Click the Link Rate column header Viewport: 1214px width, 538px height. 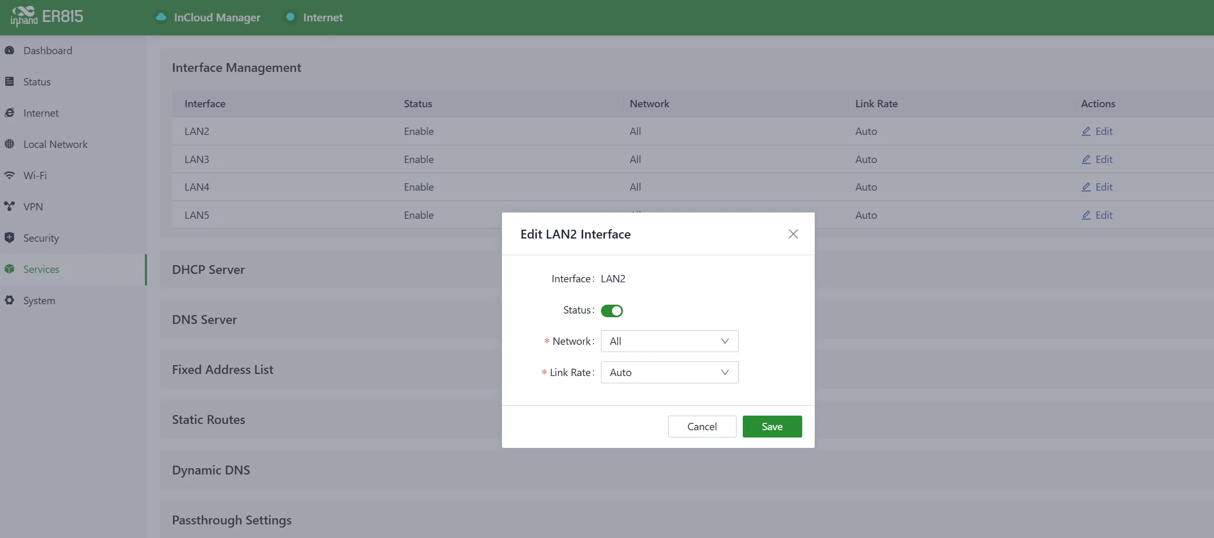876,104
